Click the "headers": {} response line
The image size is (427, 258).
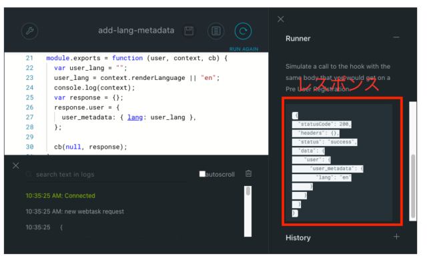(x=316, y=133)
